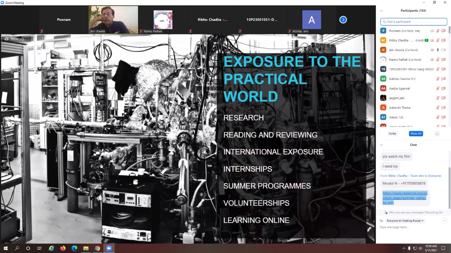Click Poonam's video-off camera icon
The height and width of the screenshot is (253, 451).
tap(444, 31)
